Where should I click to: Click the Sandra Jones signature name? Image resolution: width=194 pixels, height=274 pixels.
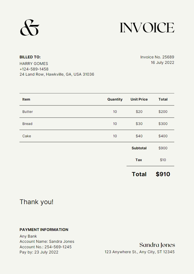157,245
